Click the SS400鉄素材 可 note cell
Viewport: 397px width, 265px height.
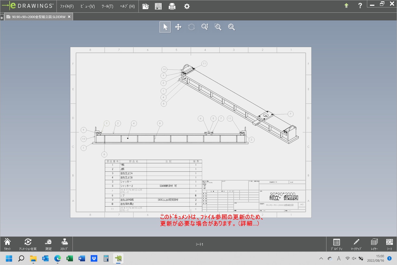168,186
